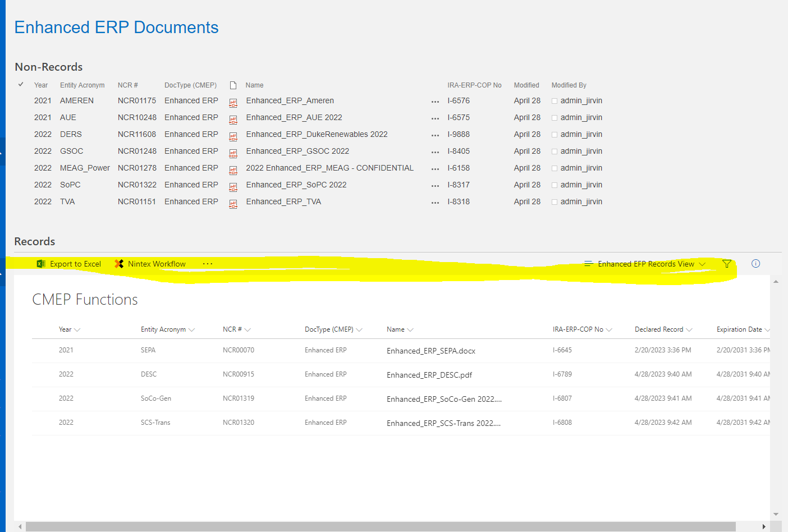Toggle presence box for admin_jirvin in AMEREN row
This screenshot has height=532, width=788.
[x=555, y=101]
